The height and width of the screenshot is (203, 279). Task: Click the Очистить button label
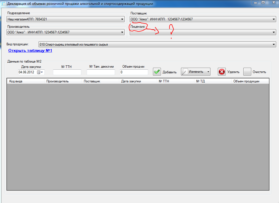(x=259, y=72)
